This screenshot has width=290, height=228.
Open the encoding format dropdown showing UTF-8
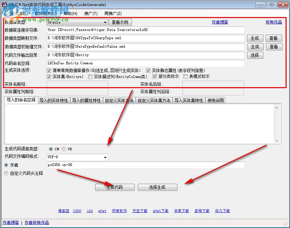click(105, 157)
